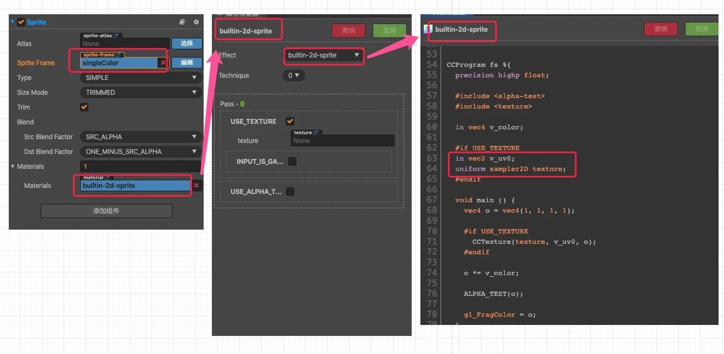
Task: Open the Size Mode dropdown showing TRIMMED
Action: pyautogui.click(x=141, y=93)
